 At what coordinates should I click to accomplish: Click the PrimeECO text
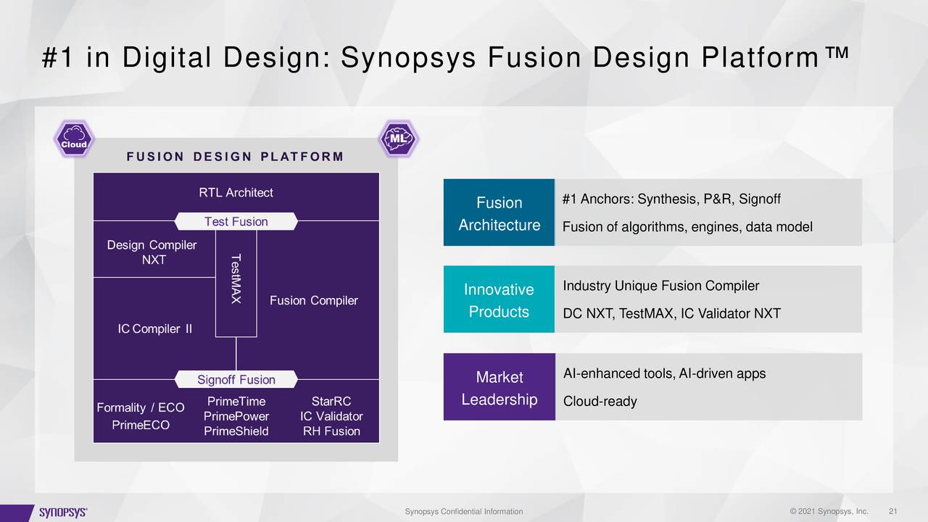point(141,425)
